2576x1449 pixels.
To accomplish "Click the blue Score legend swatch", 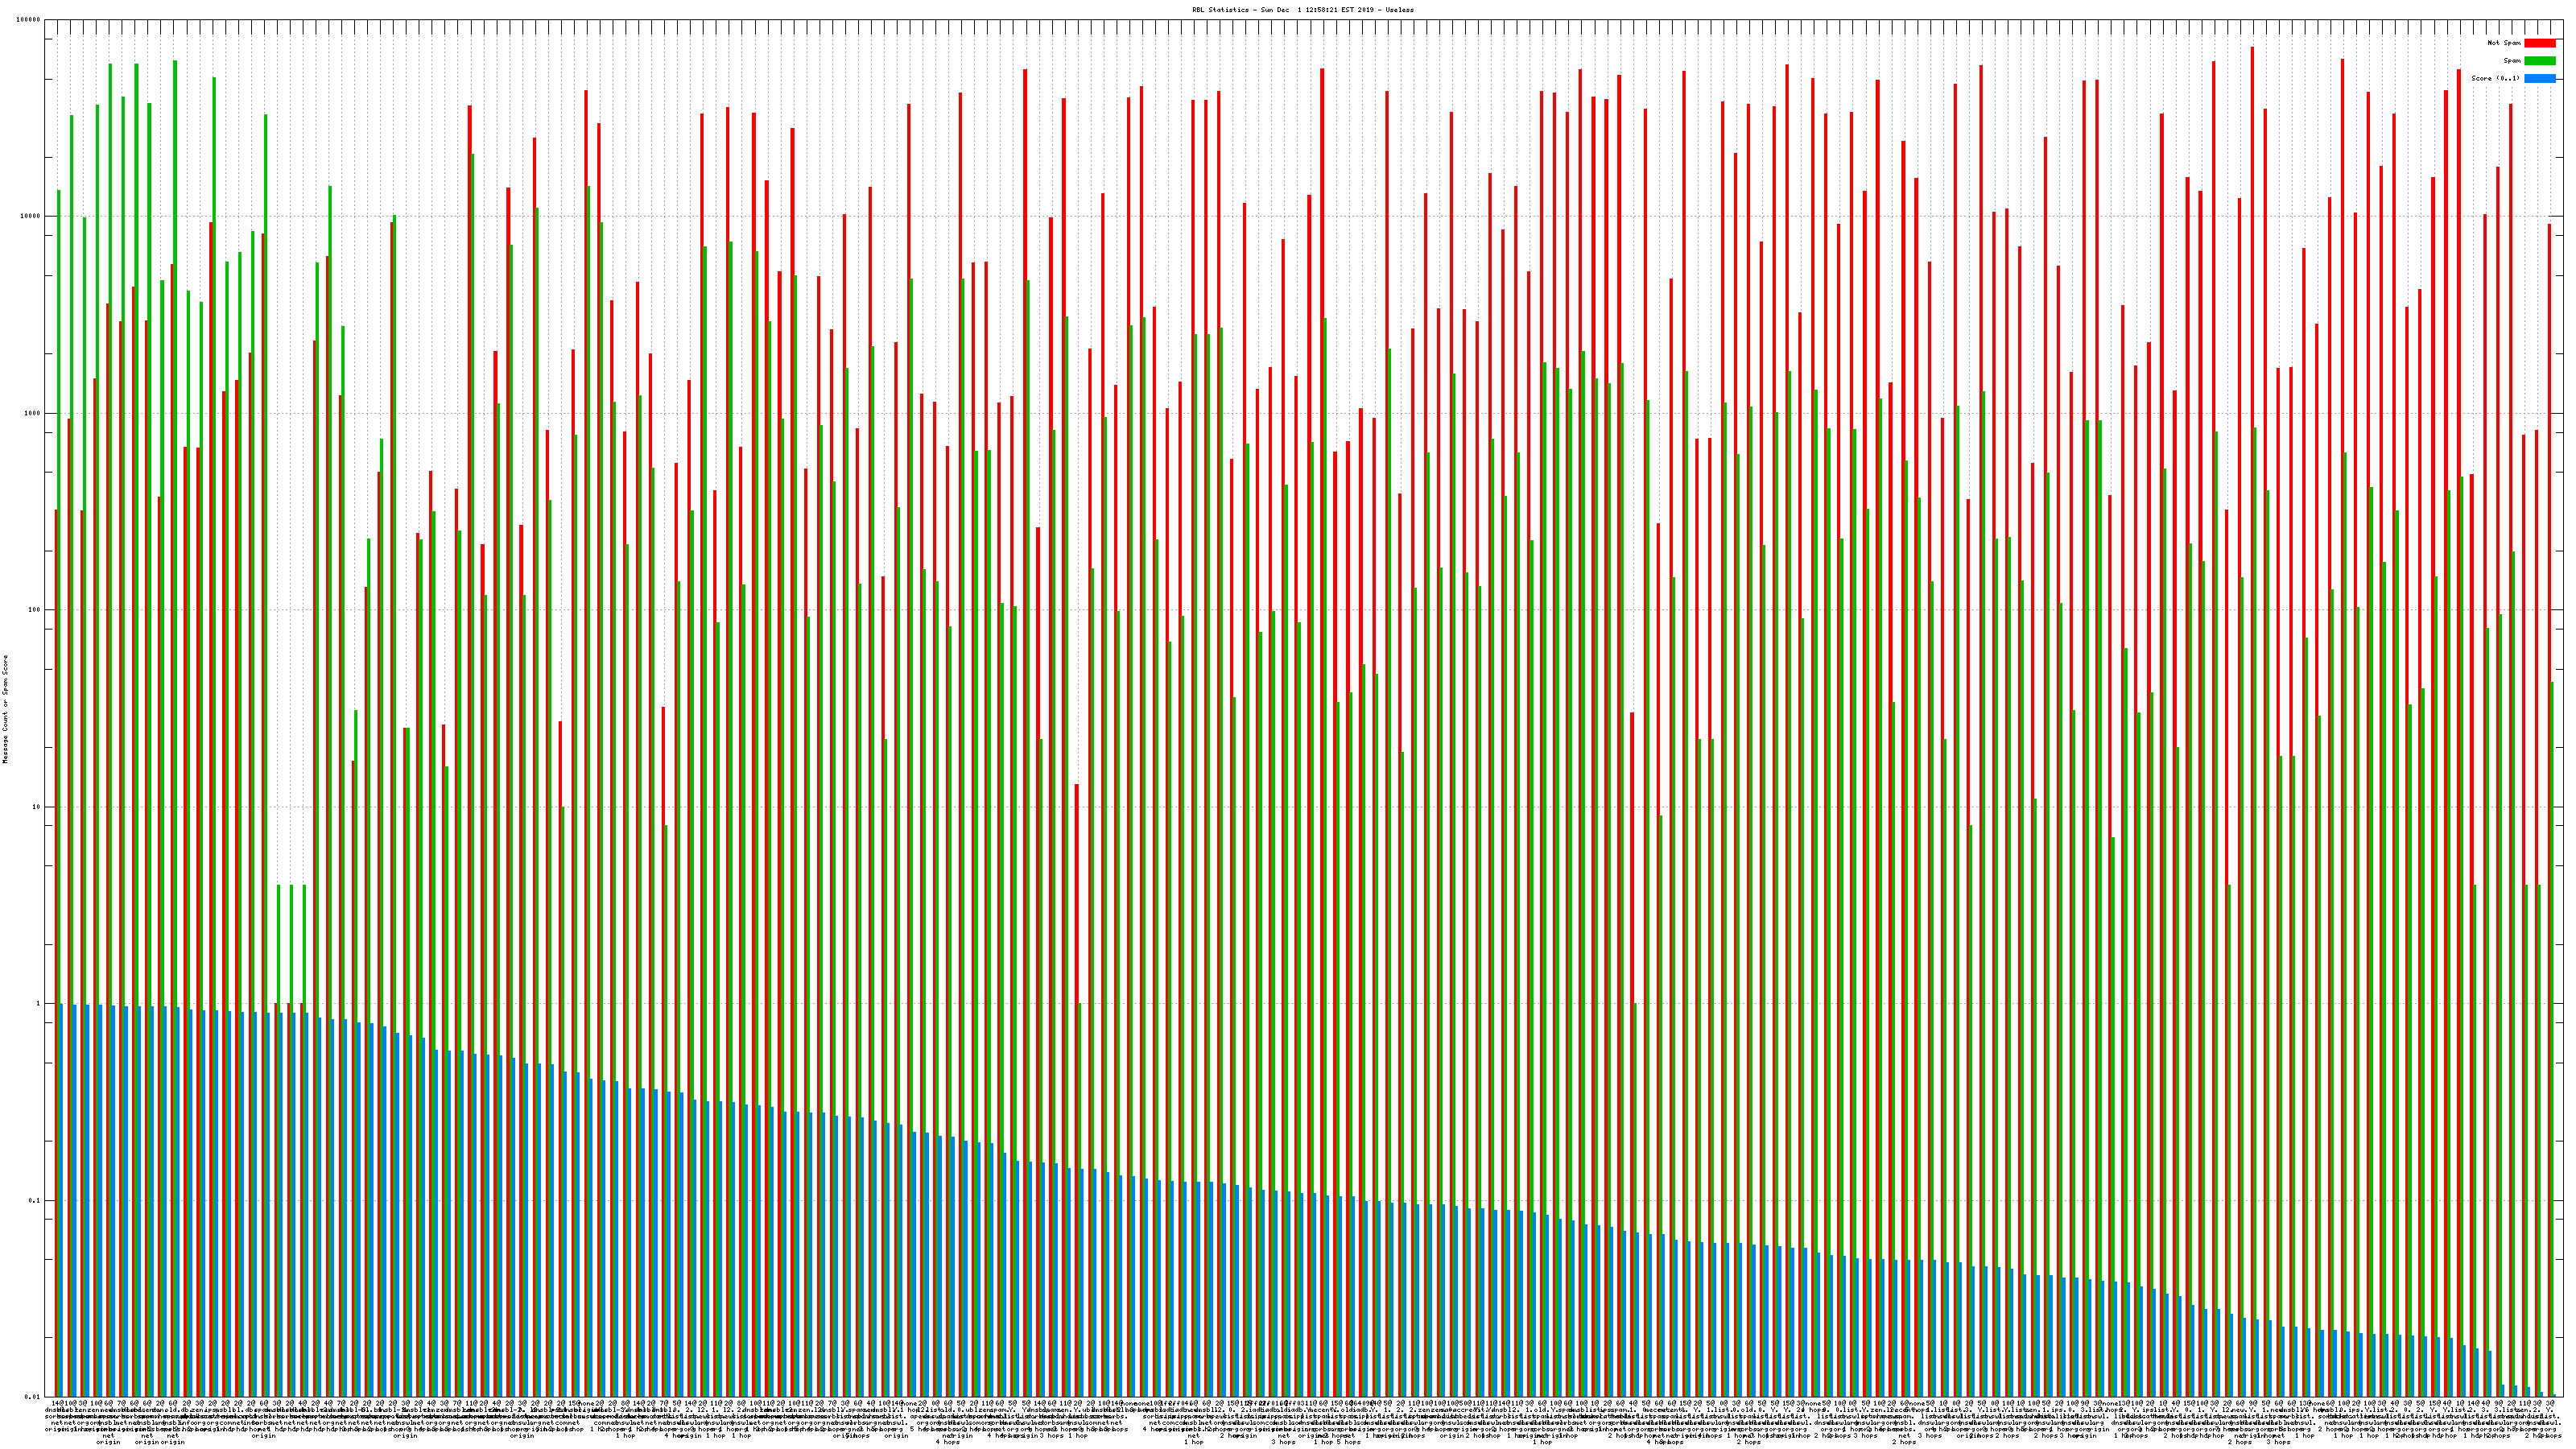I will (x=2539, y=78).
